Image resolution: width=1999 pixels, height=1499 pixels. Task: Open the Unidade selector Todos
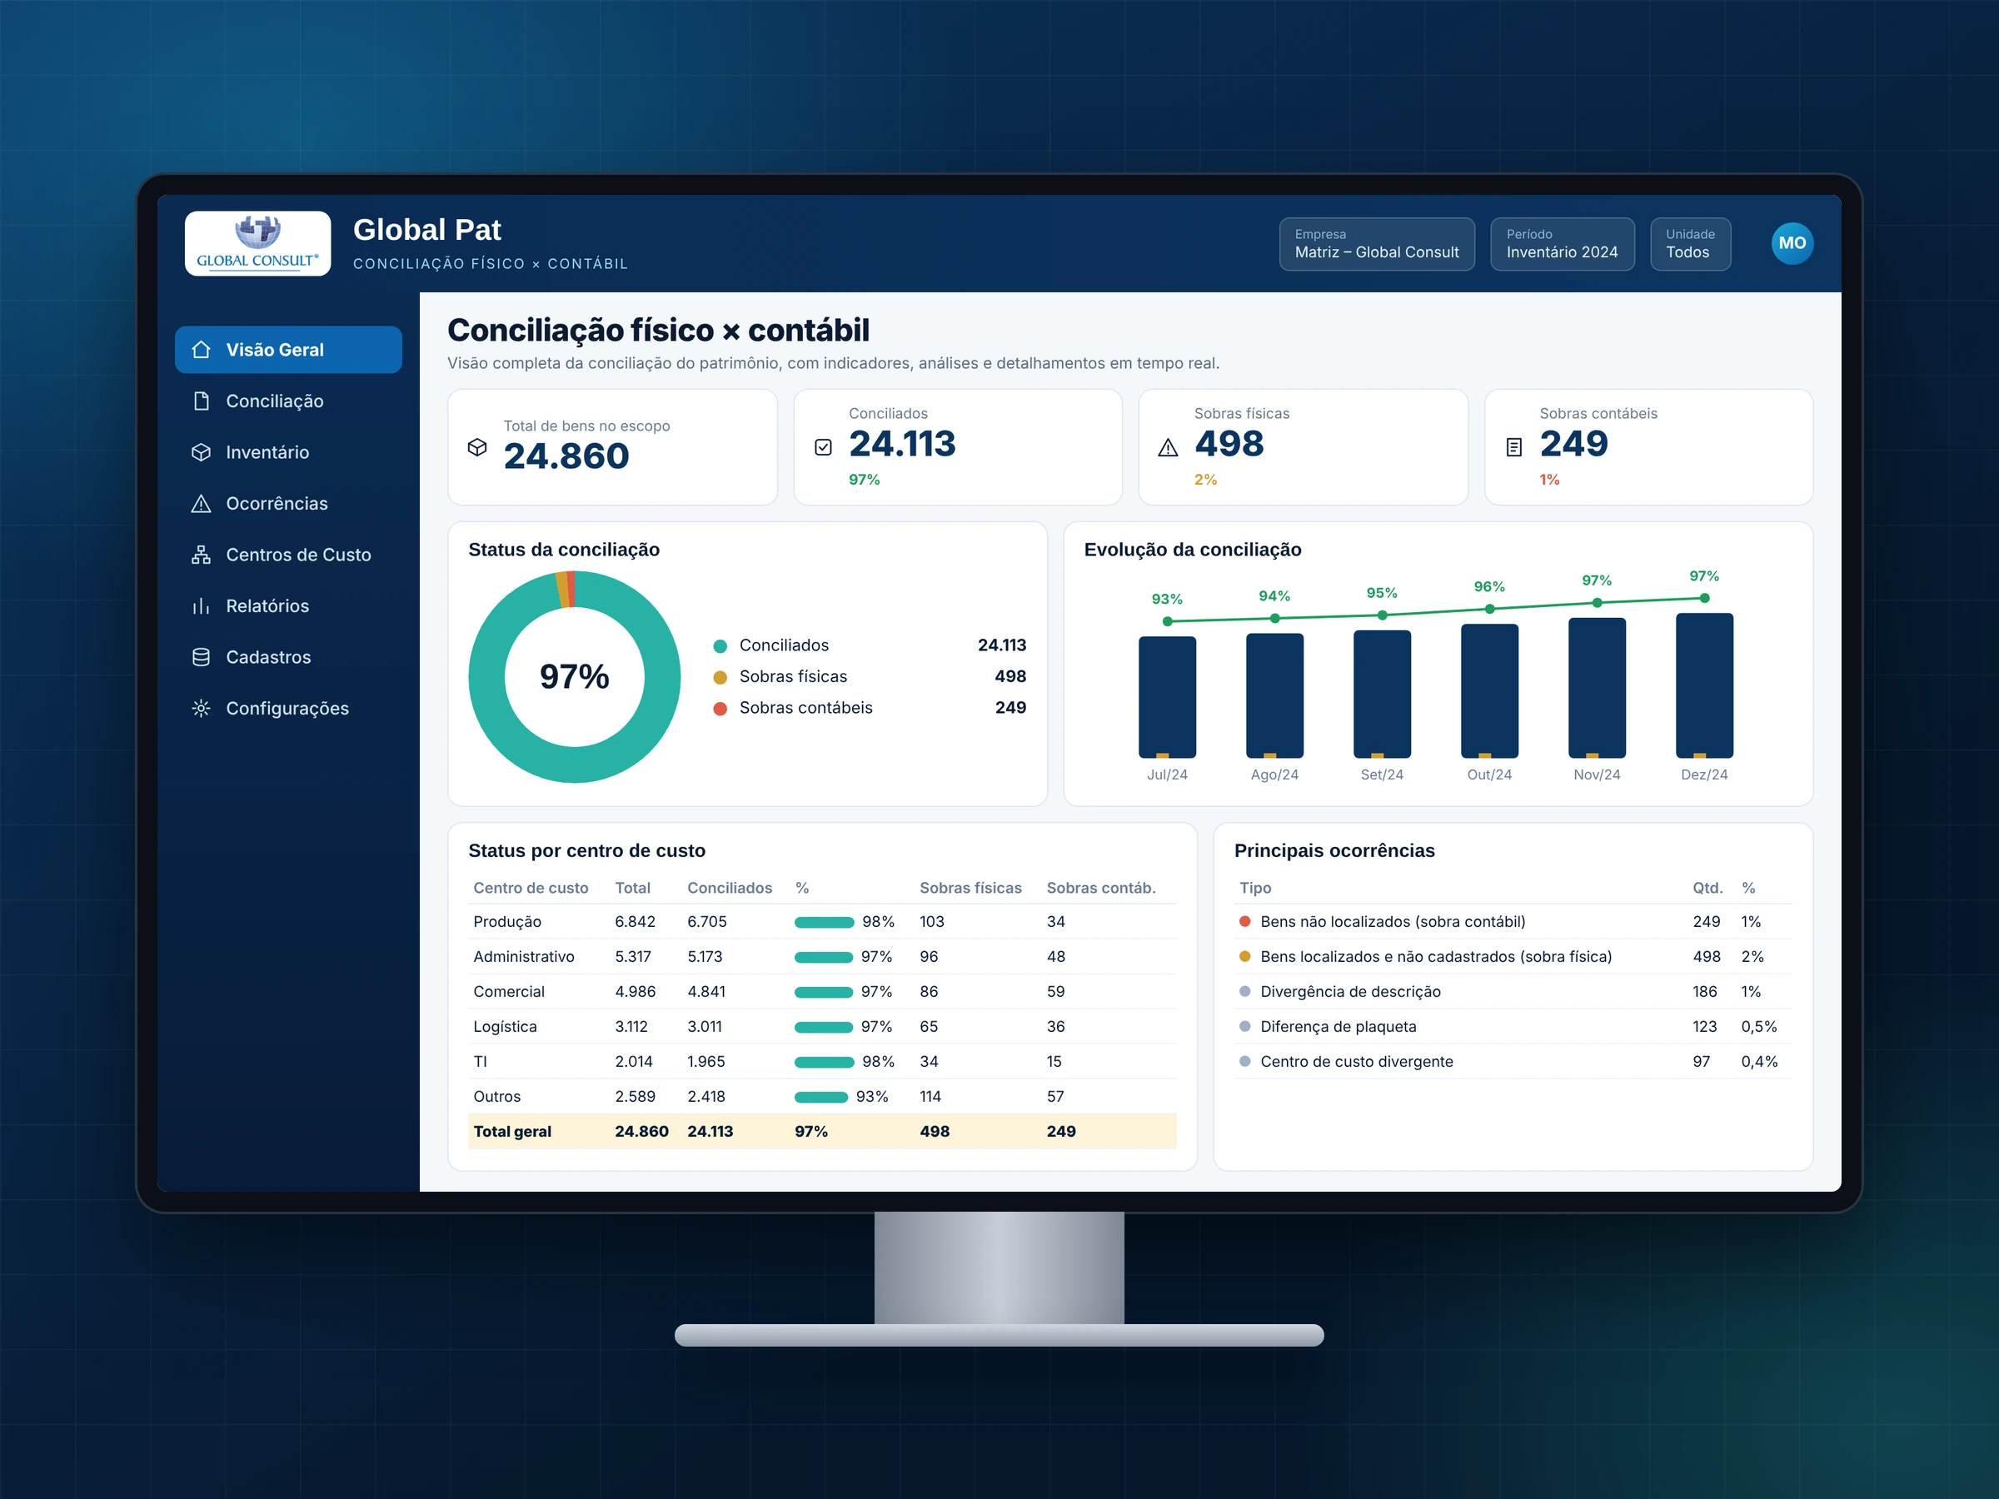pos(1690,244)
